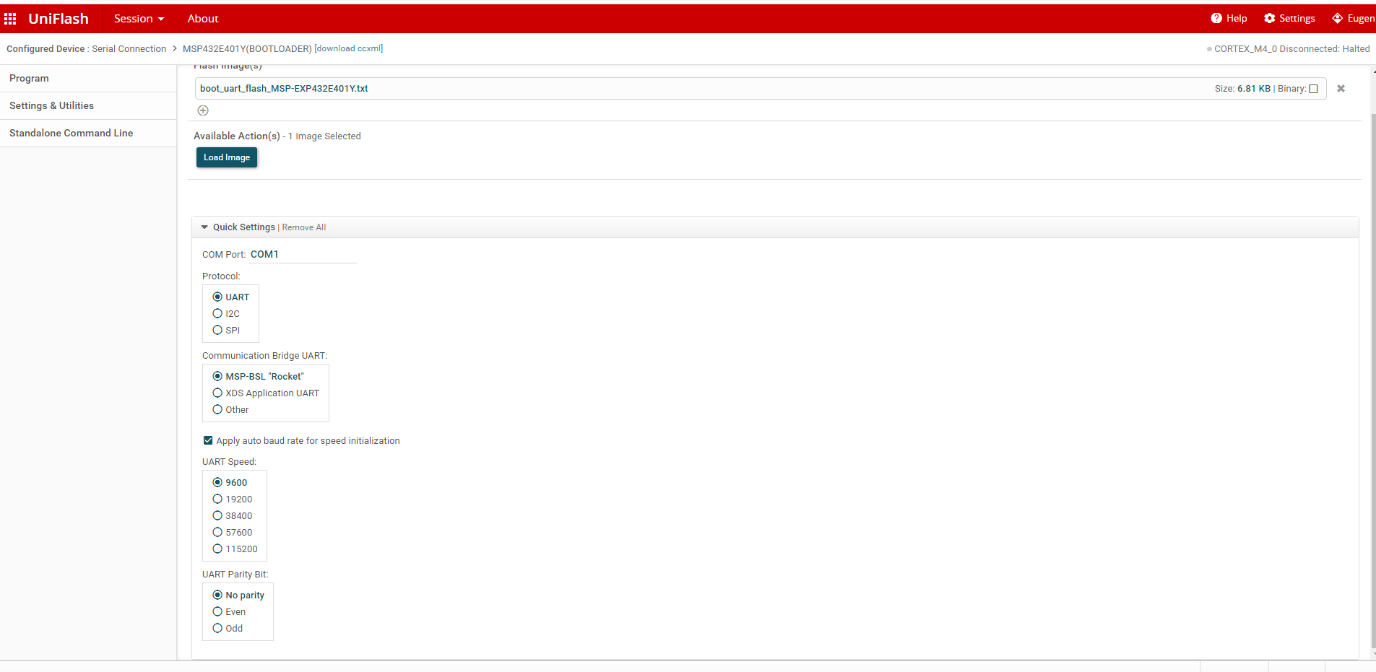The image size is (1376, 672).
Task: Remove the boot_uart_flash image with the X icon
Action: click(1341, 88)
